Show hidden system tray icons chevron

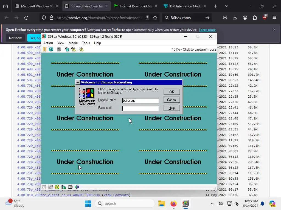212,203
